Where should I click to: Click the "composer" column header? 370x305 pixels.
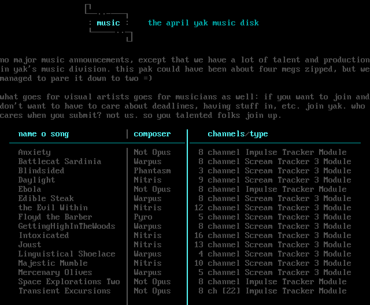click(152, 134)
